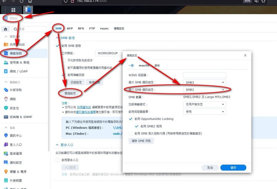Open 共用資料夾 link in note

(84, 107)
